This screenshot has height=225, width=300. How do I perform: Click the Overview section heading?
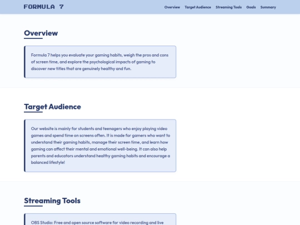(41, 33)
